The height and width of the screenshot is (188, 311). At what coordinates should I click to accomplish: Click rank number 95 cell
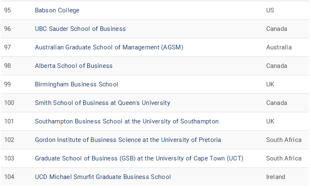(x=7, y=10)
